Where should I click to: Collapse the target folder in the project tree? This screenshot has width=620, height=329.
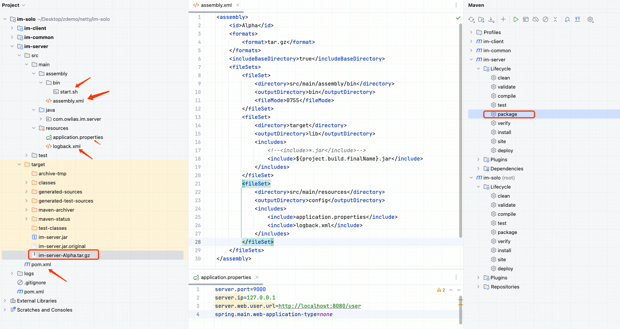(19, 165)
